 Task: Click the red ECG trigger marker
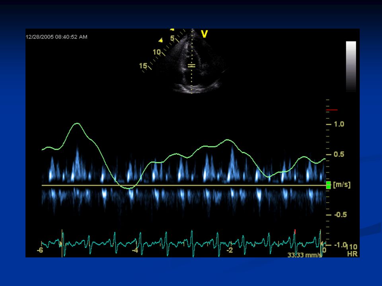pyautogui.click(x=295, y=232)
